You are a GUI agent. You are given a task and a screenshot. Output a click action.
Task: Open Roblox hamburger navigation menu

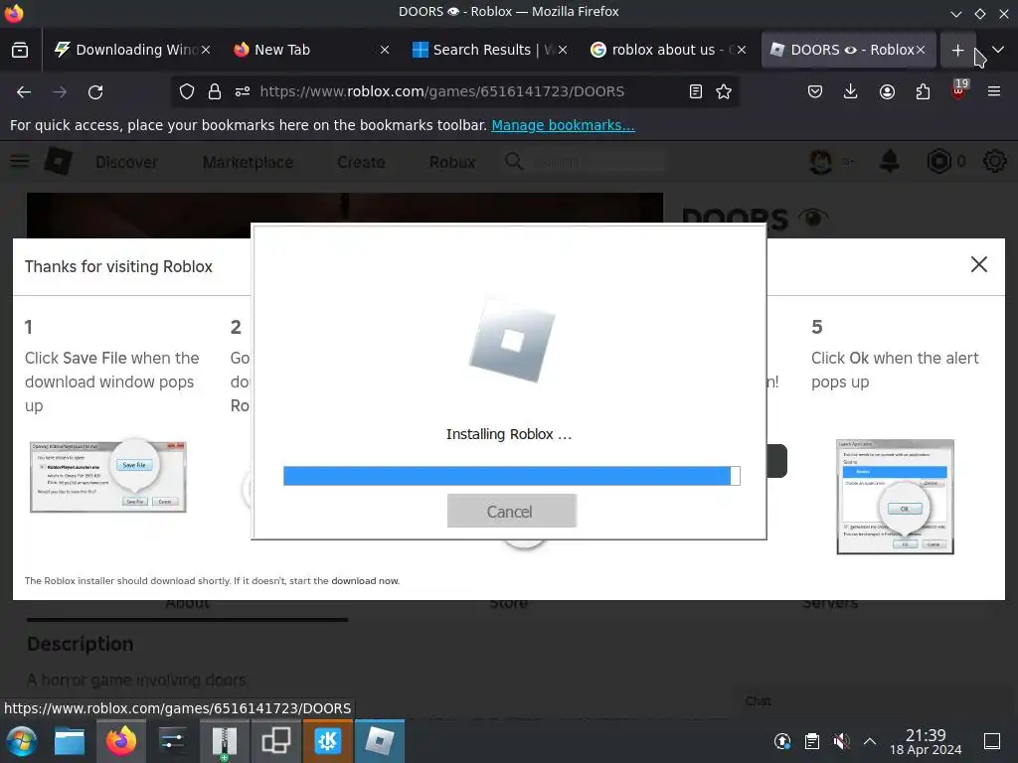[x=20, y=160]
